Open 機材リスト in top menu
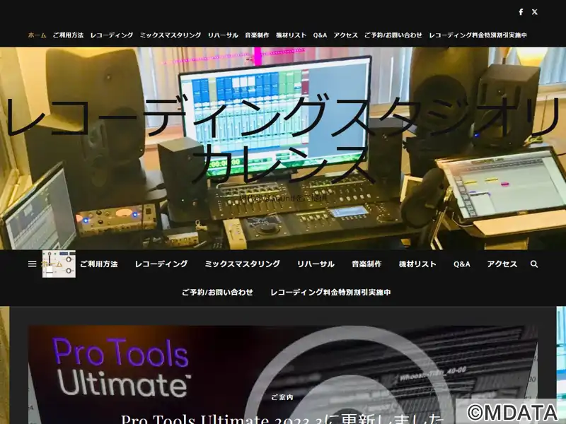The width and height of the screenshot is (566, 424). pyautogui.click(x=291, y=35)
